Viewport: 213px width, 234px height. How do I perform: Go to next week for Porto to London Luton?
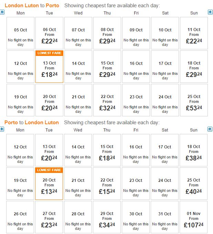point(210,129)
